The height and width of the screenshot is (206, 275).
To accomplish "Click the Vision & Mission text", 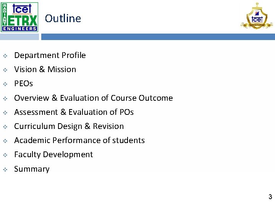I will click(45, 69).
